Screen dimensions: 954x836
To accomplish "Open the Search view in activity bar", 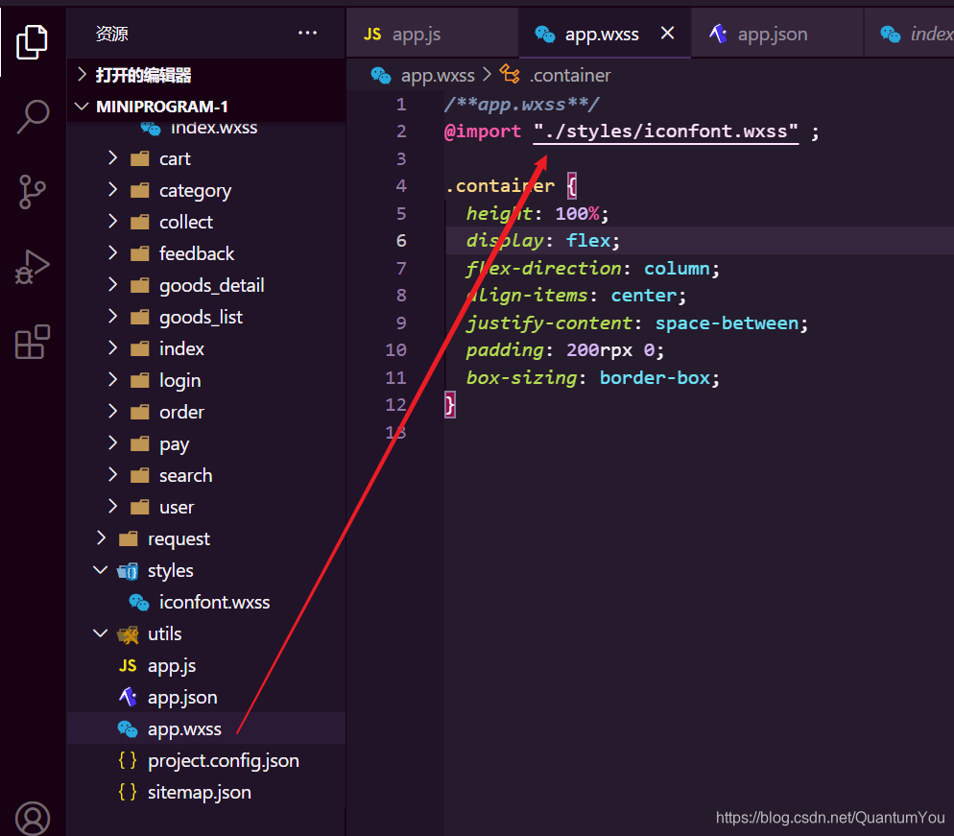I will pyautogui.click(x=33, y=117).
